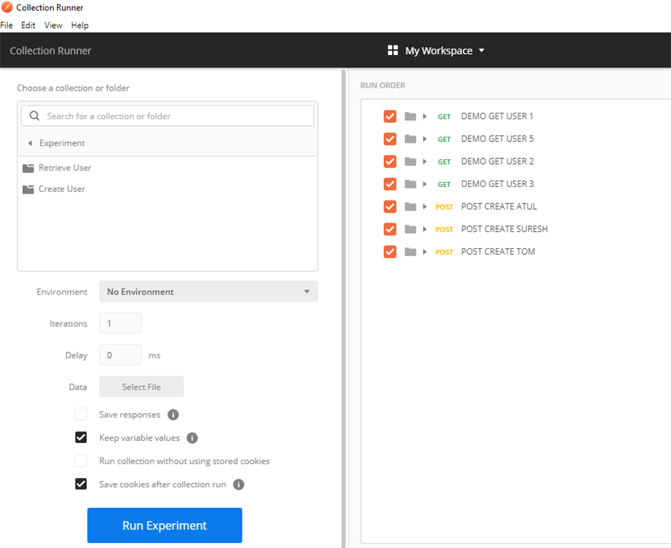Click the Keep variable values info icon
The height and width of the screenshot is (548, 671).
tap(192, 438)
